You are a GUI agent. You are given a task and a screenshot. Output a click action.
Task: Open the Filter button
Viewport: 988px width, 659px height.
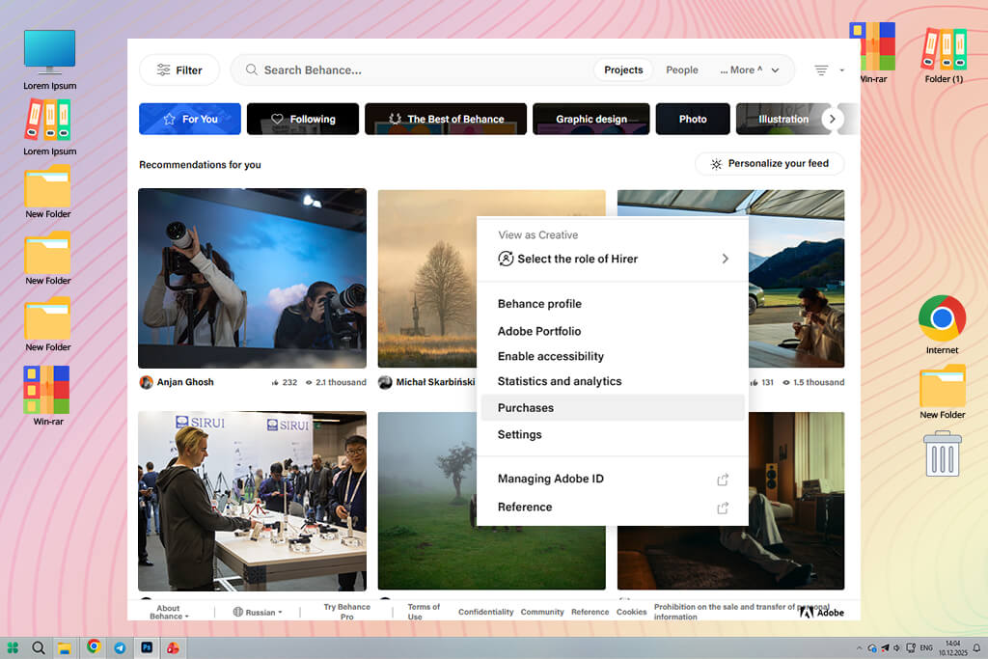point(179,69)
